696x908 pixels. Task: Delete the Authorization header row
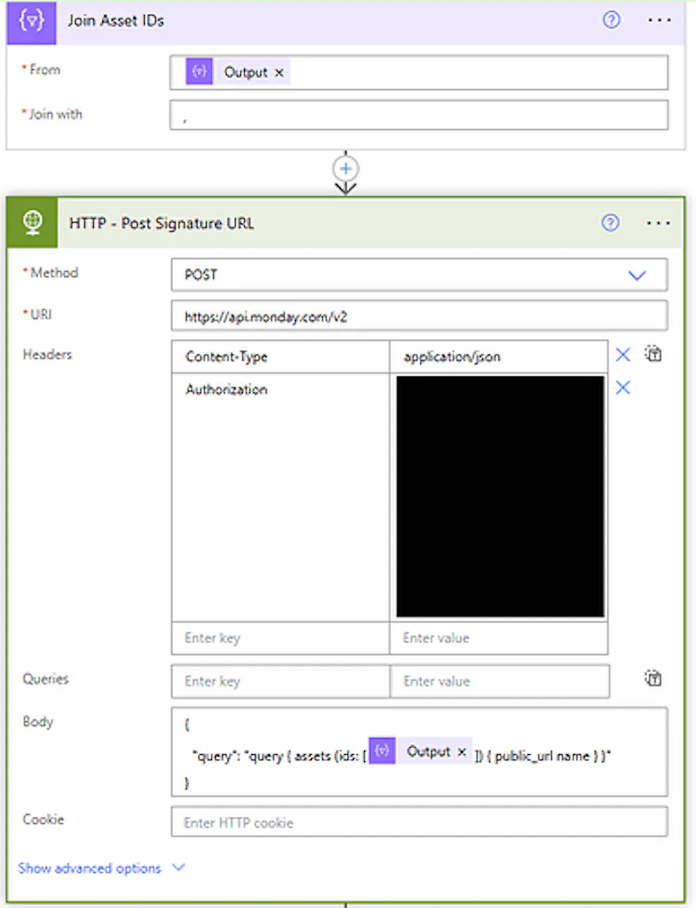(623, 388)
